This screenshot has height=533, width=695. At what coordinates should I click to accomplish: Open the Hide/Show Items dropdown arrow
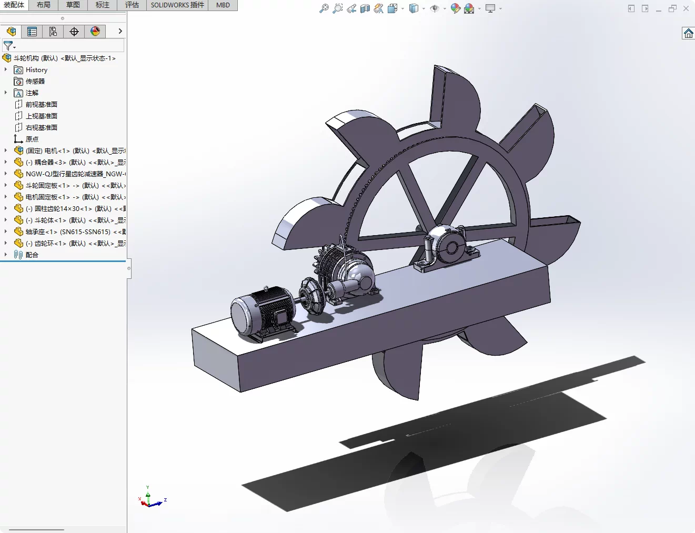point(445,8)
